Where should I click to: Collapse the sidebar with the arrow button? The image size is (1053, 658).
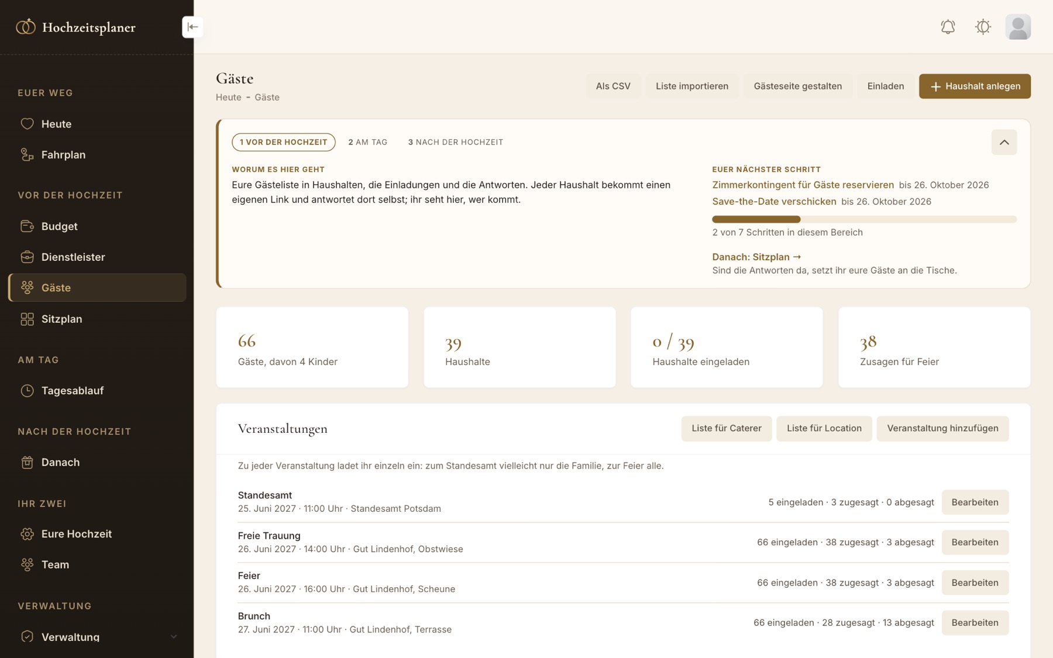pyautogui.click(x=192, y=27)
